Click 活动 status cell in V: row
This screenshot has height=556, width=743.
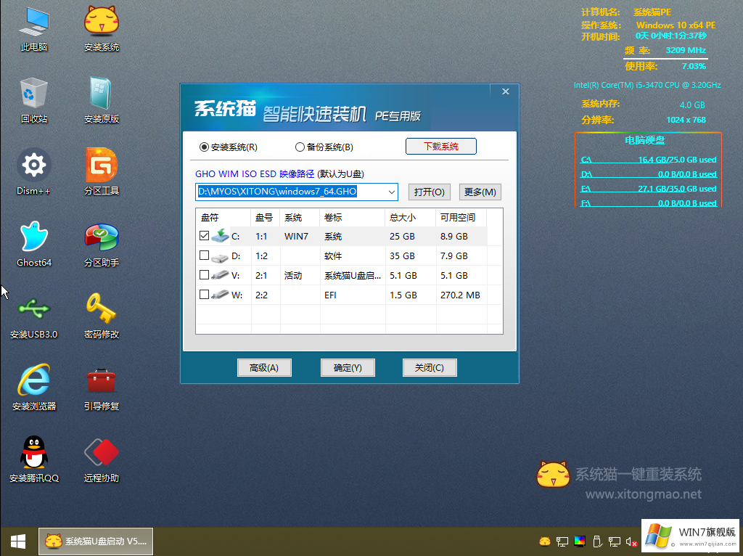click(x=293, y=275)
